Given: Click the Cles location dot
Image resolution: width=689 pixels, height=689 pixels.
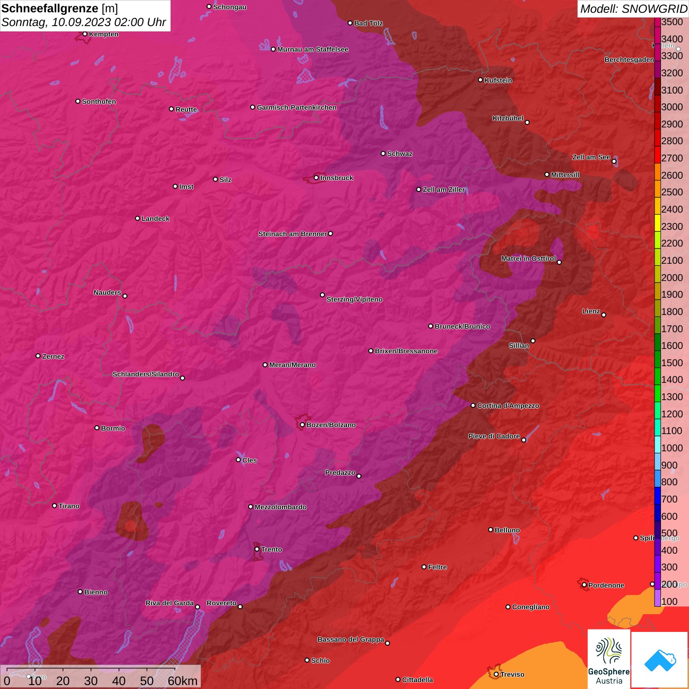Looking at the screenshot, I should (238, 460).
